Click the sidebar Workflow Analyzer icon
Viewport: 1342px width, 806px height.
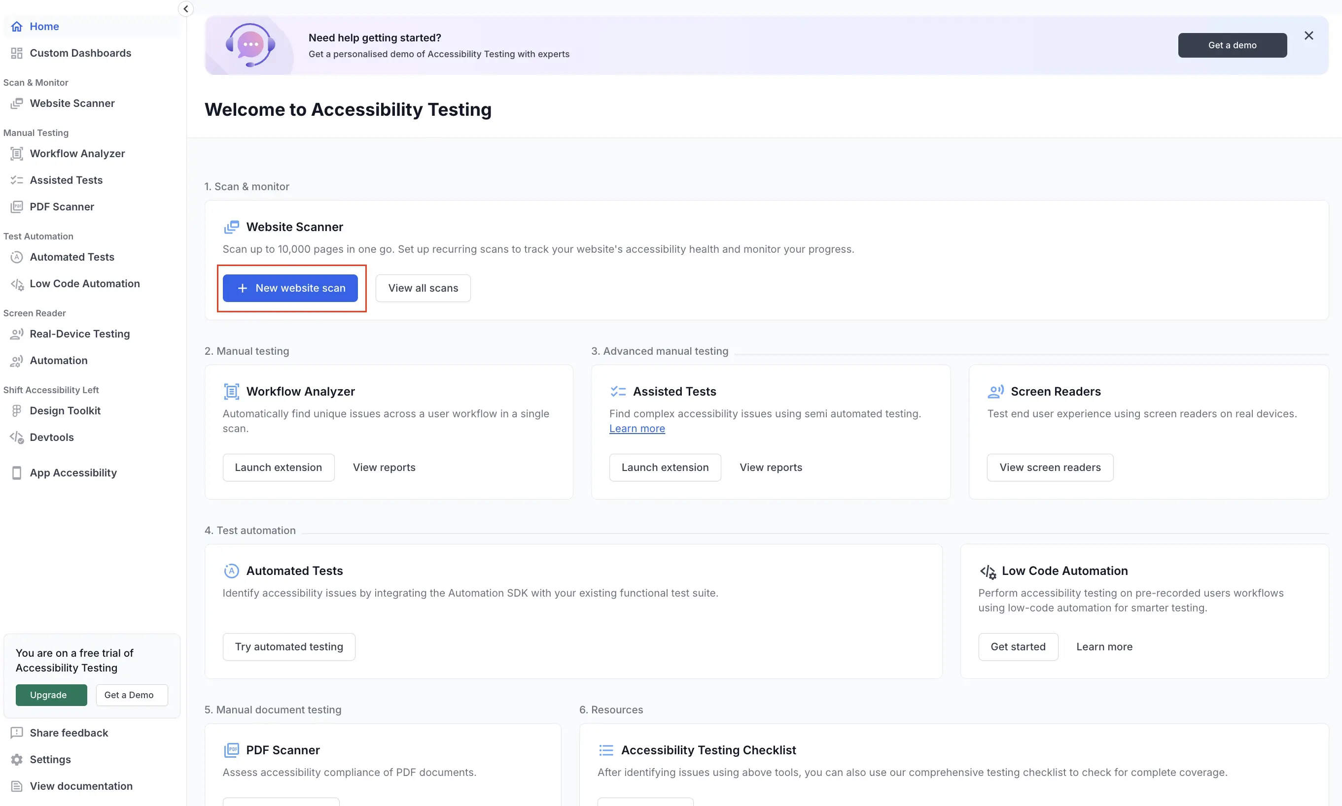17,154
